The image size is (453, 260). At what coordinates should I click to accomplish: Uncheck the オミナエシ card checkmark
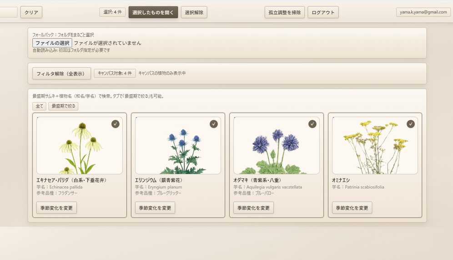click(x=411, y=124)
